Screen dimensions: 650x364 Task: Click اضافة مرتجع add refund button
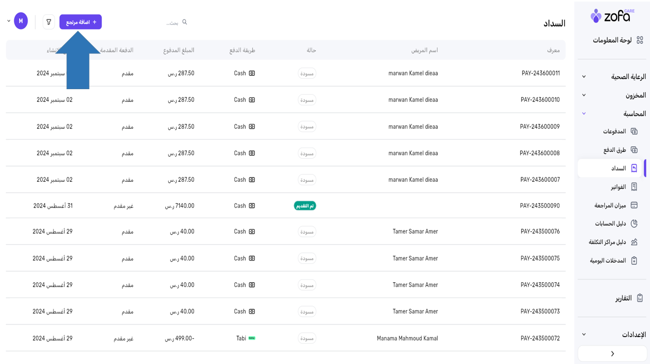(x=80, y=22)
